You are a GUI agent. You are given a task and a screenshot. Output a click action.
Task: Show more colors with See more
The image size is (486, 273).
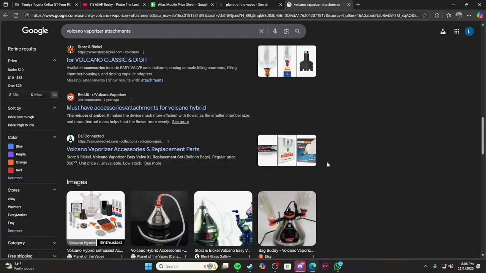tap(15, 178)
